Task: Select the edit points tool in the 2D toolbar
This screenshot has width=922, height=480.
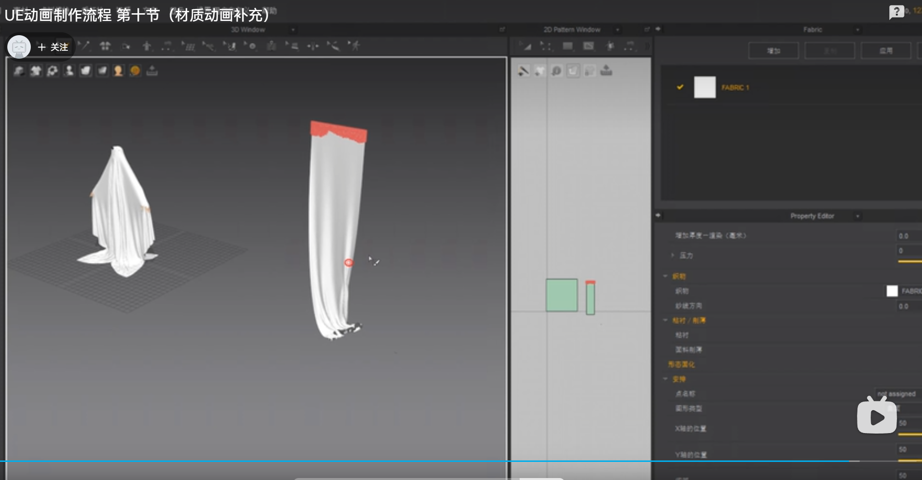Action: tap(546, 46)
